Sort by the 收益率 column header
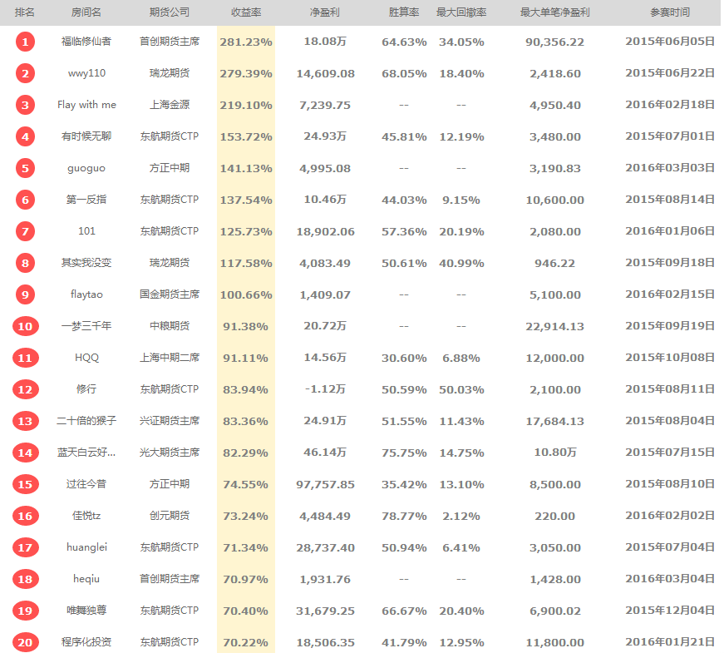 246,12
